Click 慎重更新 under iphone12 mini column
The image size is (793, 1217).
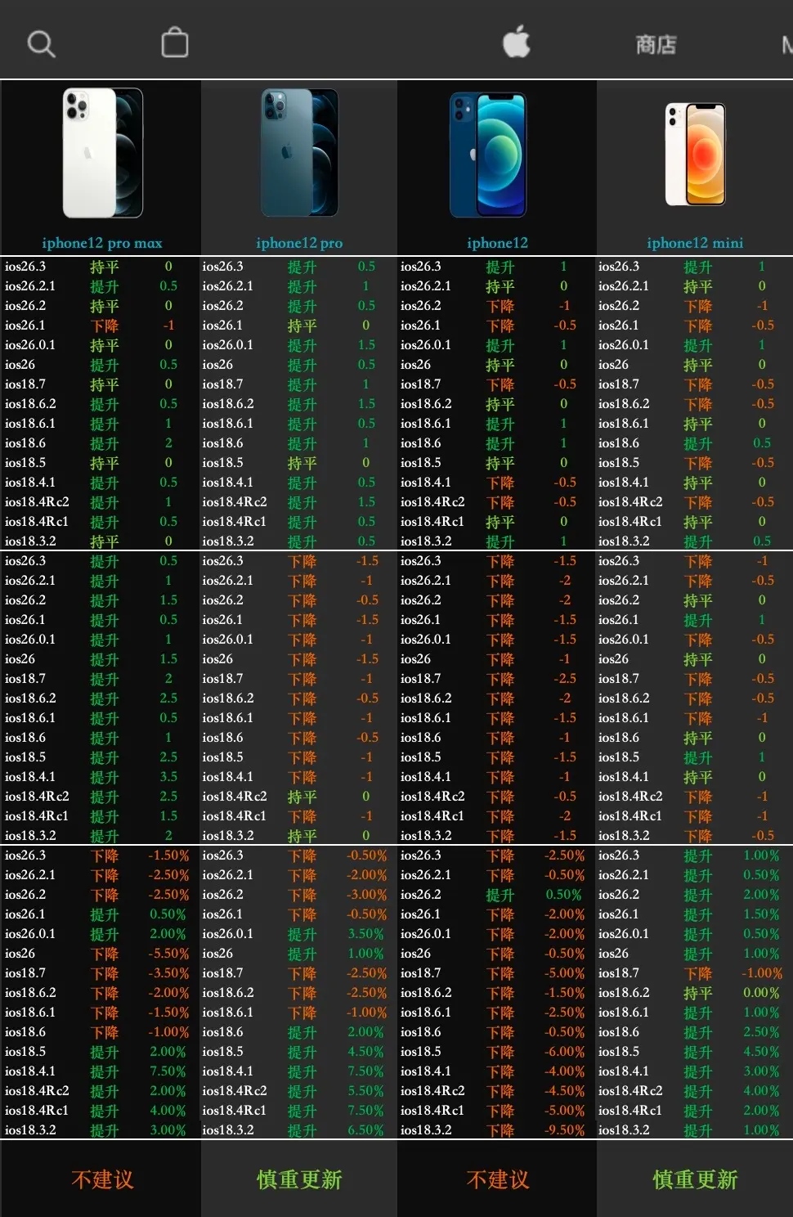pos(695,1179)
